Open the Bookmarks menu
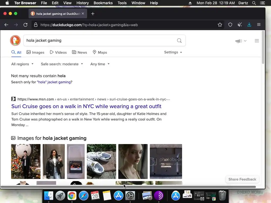Screen dimensions: 271x203 [103, 3]
